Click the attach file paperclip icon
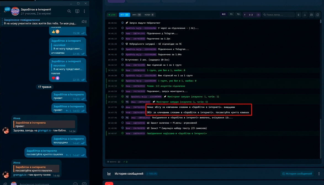Image resolution: width=324 pixels, height=185 pixels. 5,184
